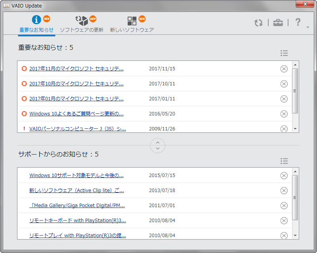Click list view icon above サポート list
The image size is (317, 253).
(x=284, y=161)
